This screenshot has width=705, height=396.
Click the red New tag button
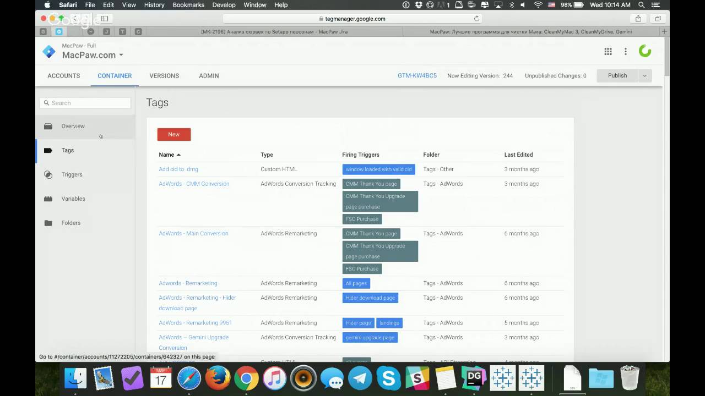(174, 134)
